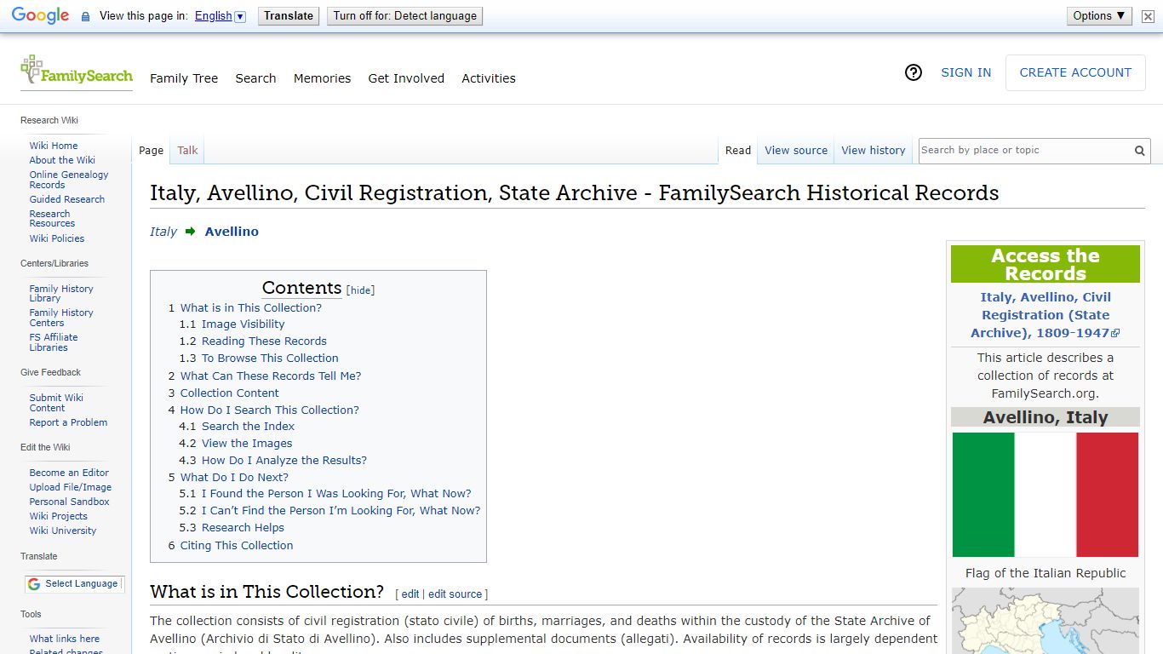Click the FamilySearch logo
The width and height of the screenshot is (1163, 654).
(x=77, y=71)
